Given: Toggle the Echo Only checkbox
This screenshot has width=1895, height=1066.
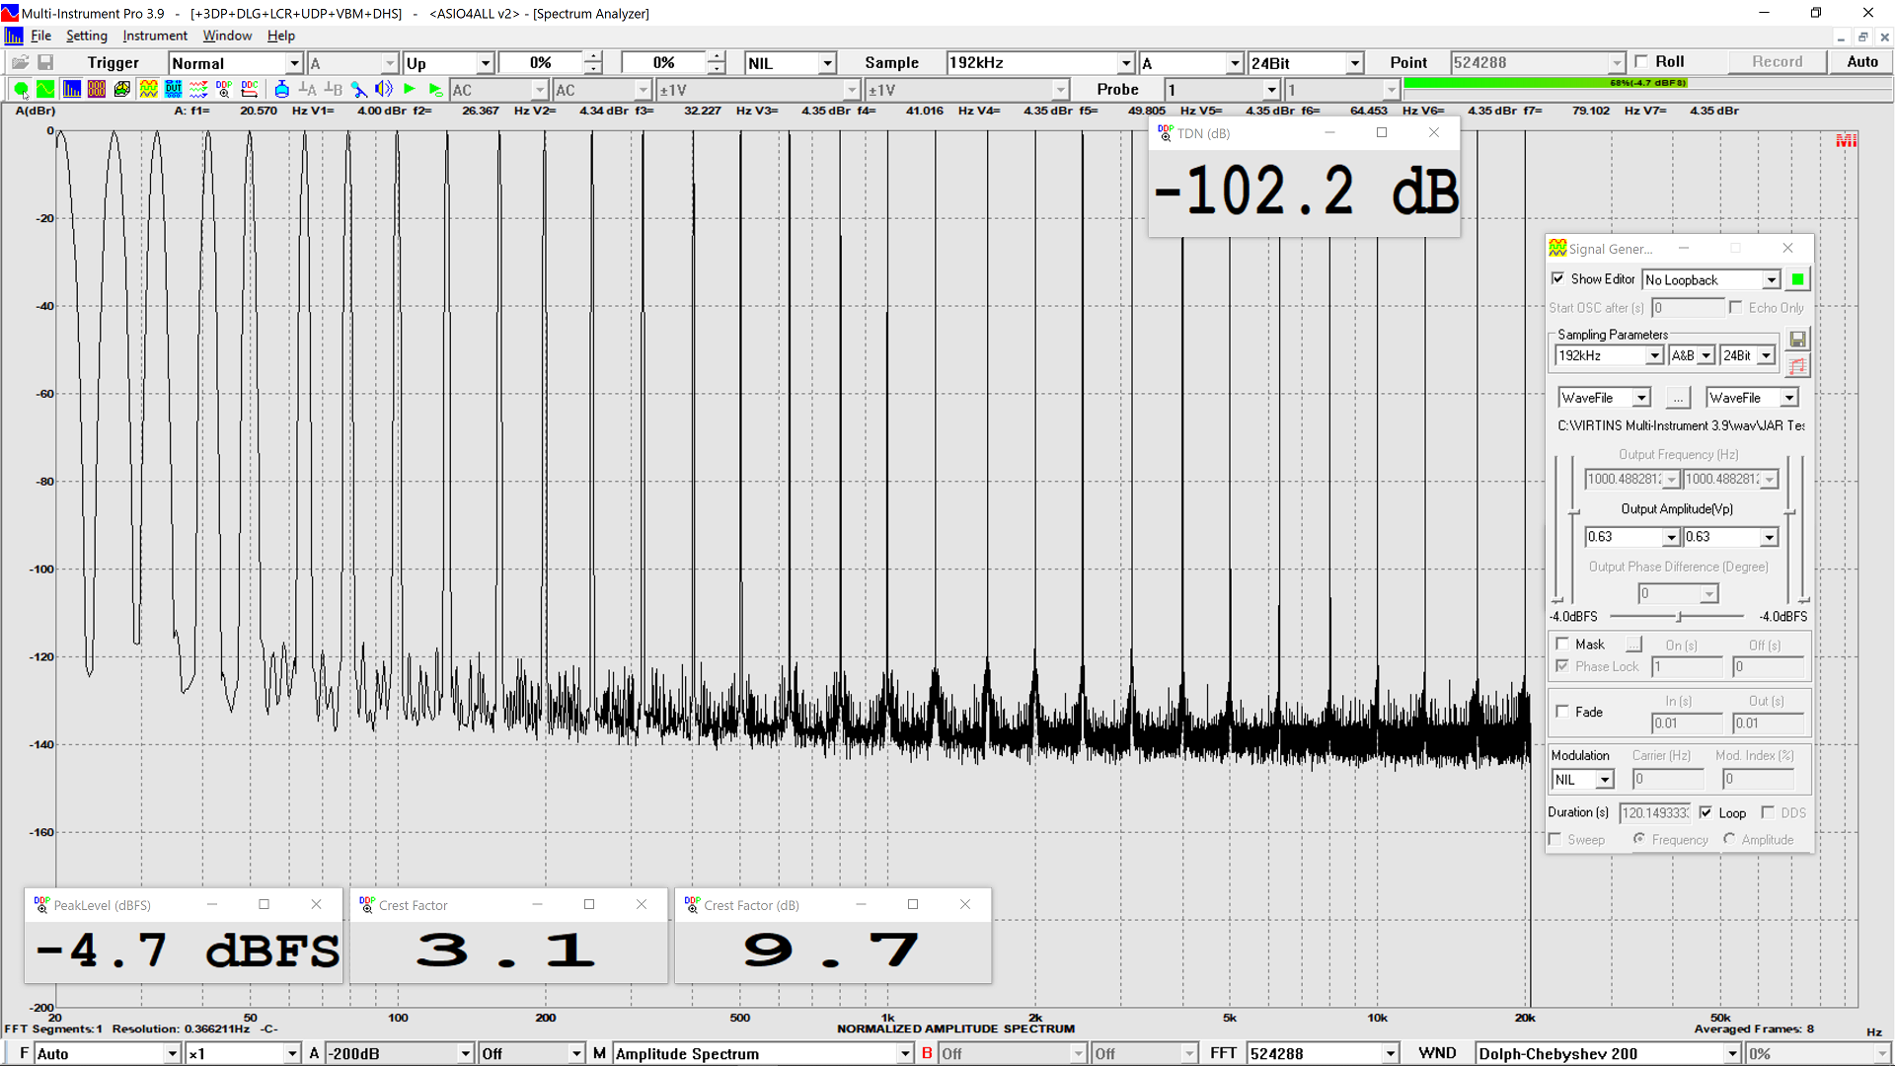Looking at the screenshot, I should coord(1736,307).
